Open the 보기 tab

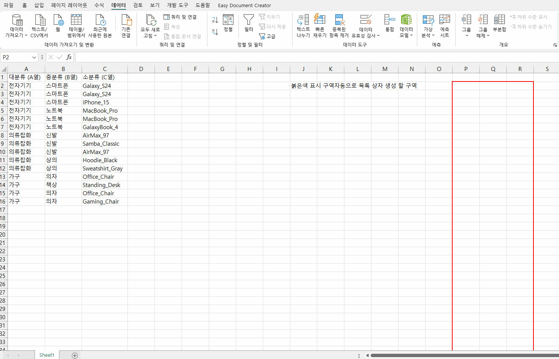(155, 5)
